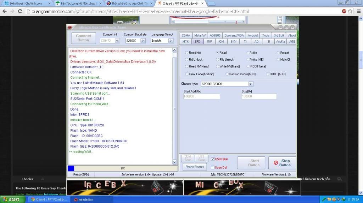
Task: Select the Write radio option
Action: click(248, 53)
